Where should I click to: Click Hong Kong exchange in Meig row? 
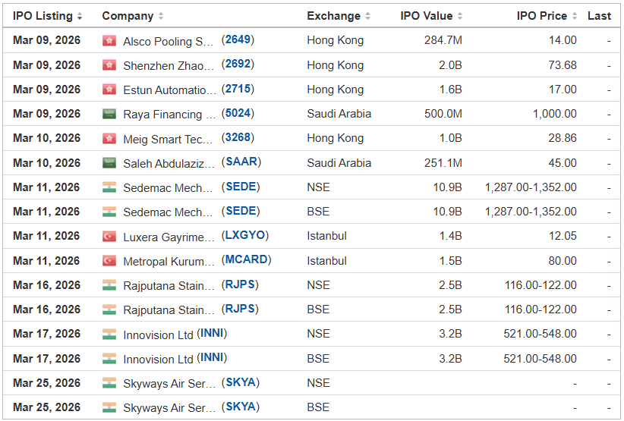click(x=335, y=138)
